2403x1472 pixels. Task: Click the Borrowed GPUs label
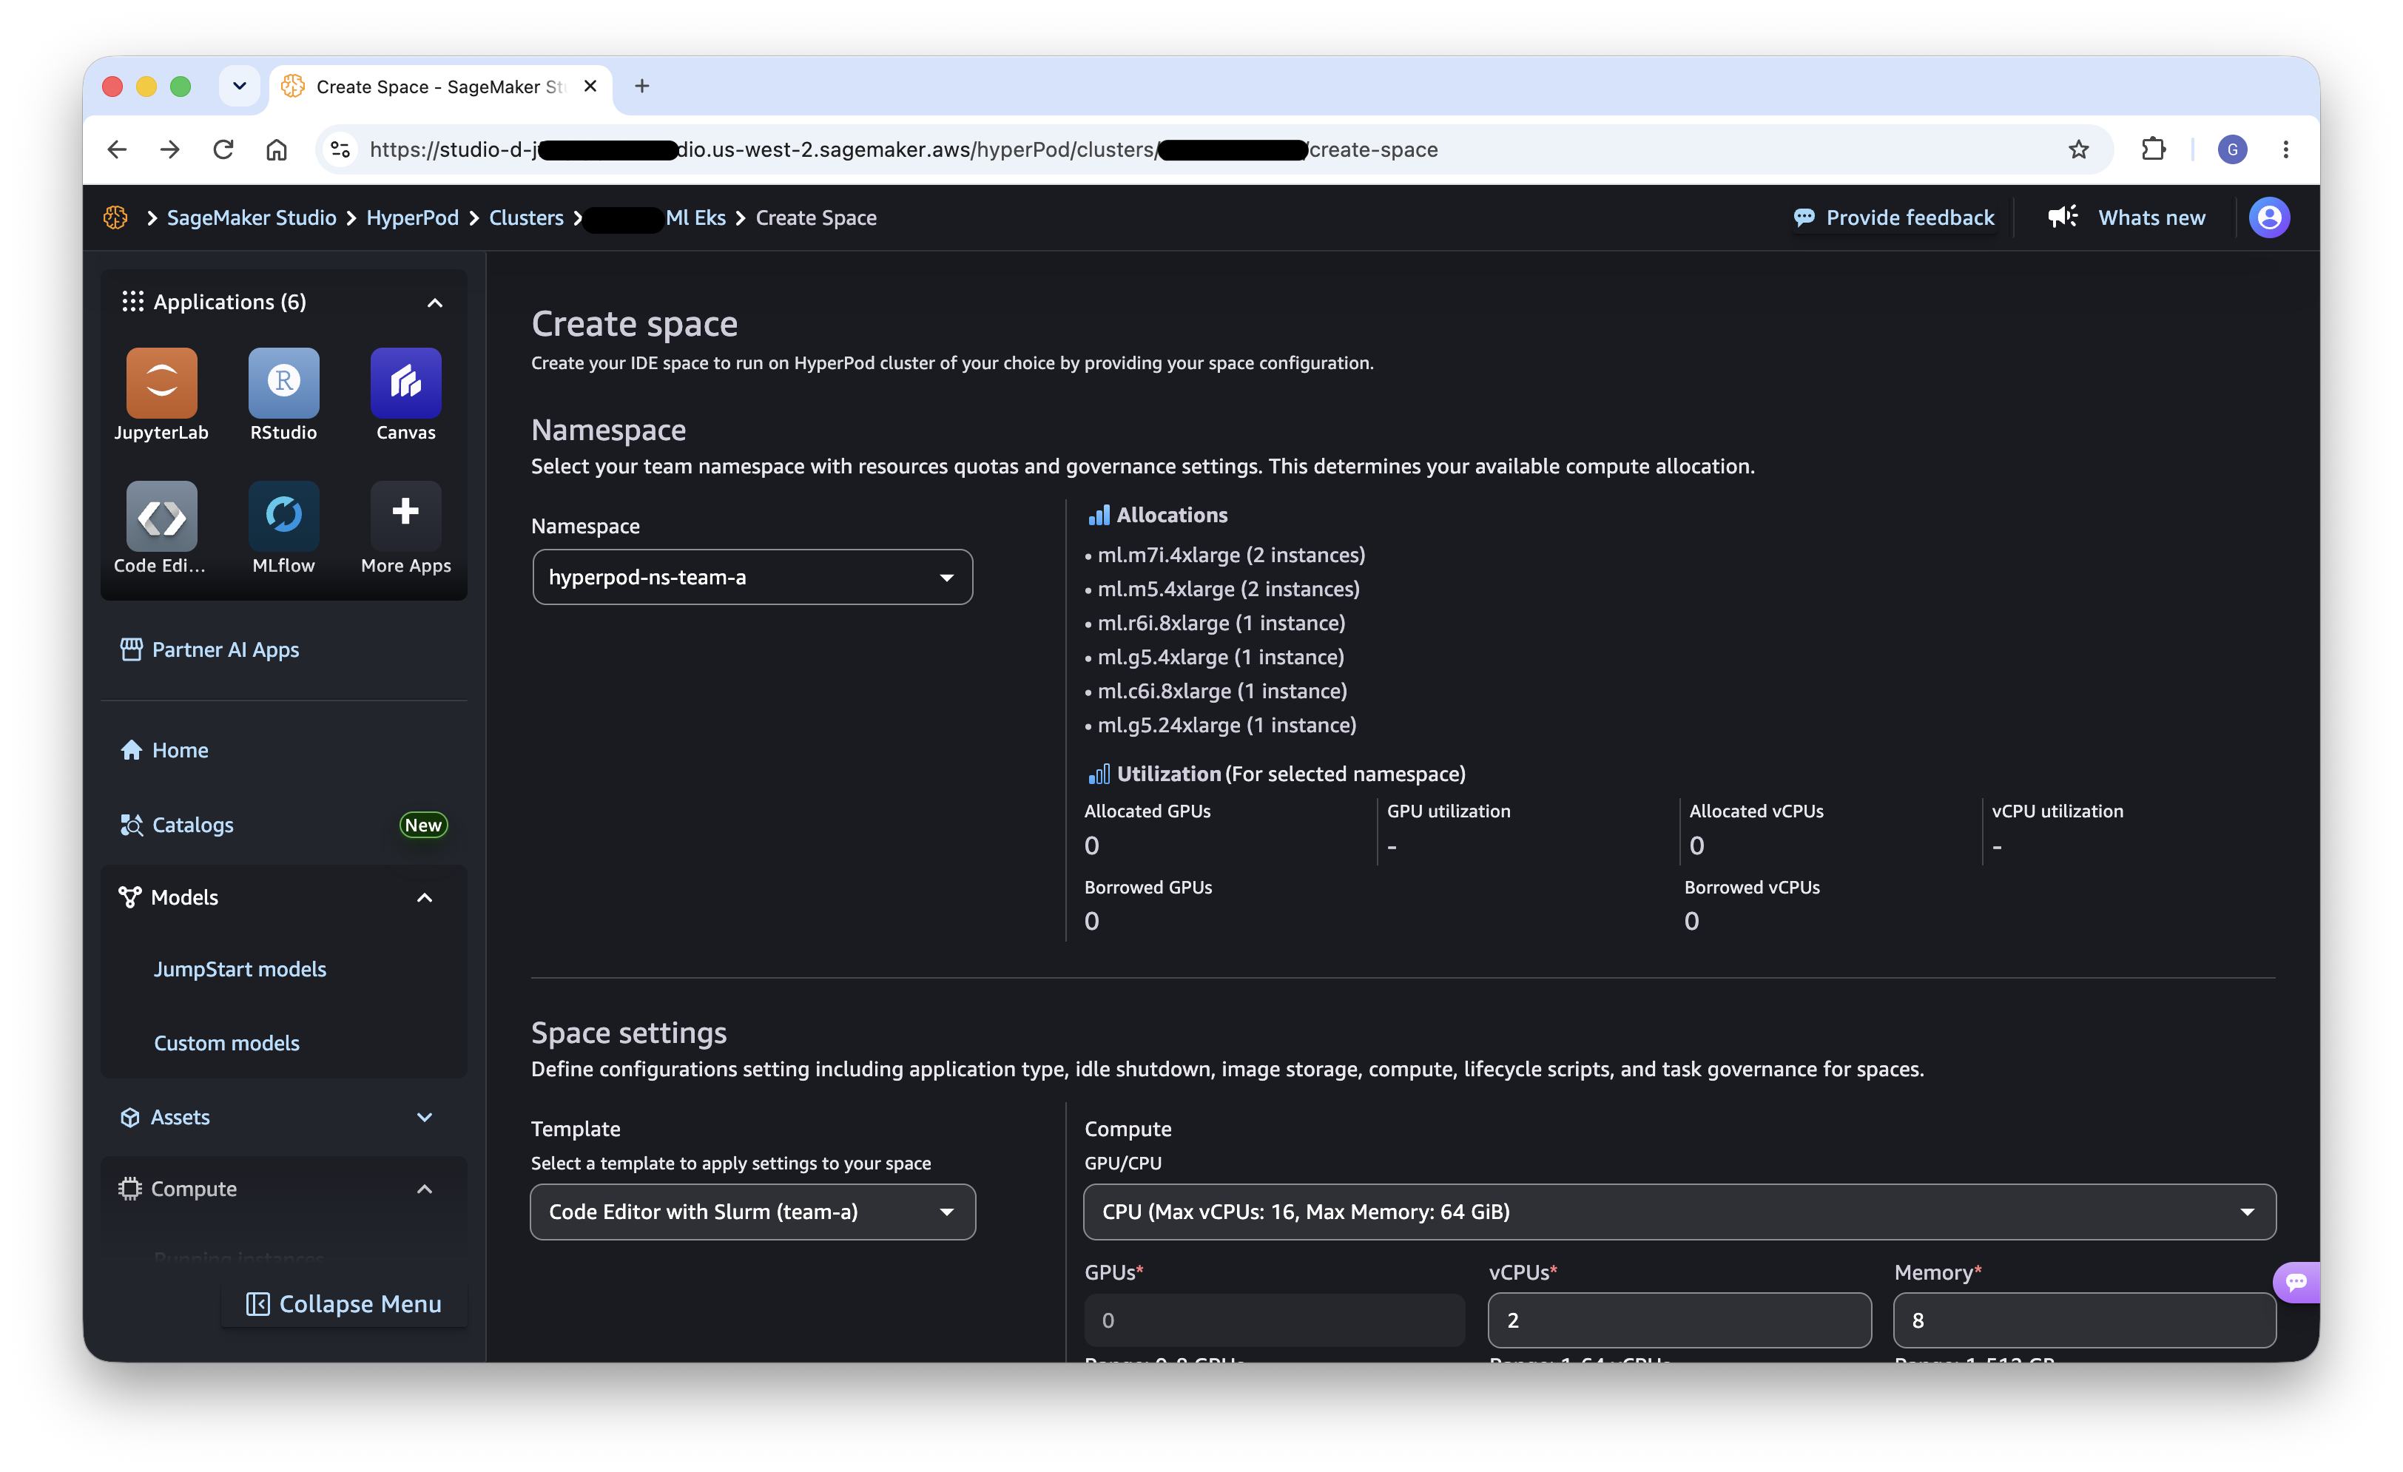coord(1148,887)
